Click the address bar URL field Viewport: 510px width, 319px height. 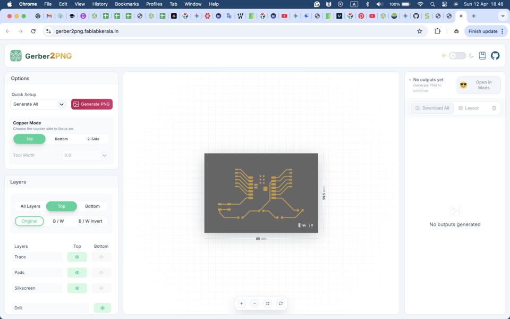(x=234, y=31)
